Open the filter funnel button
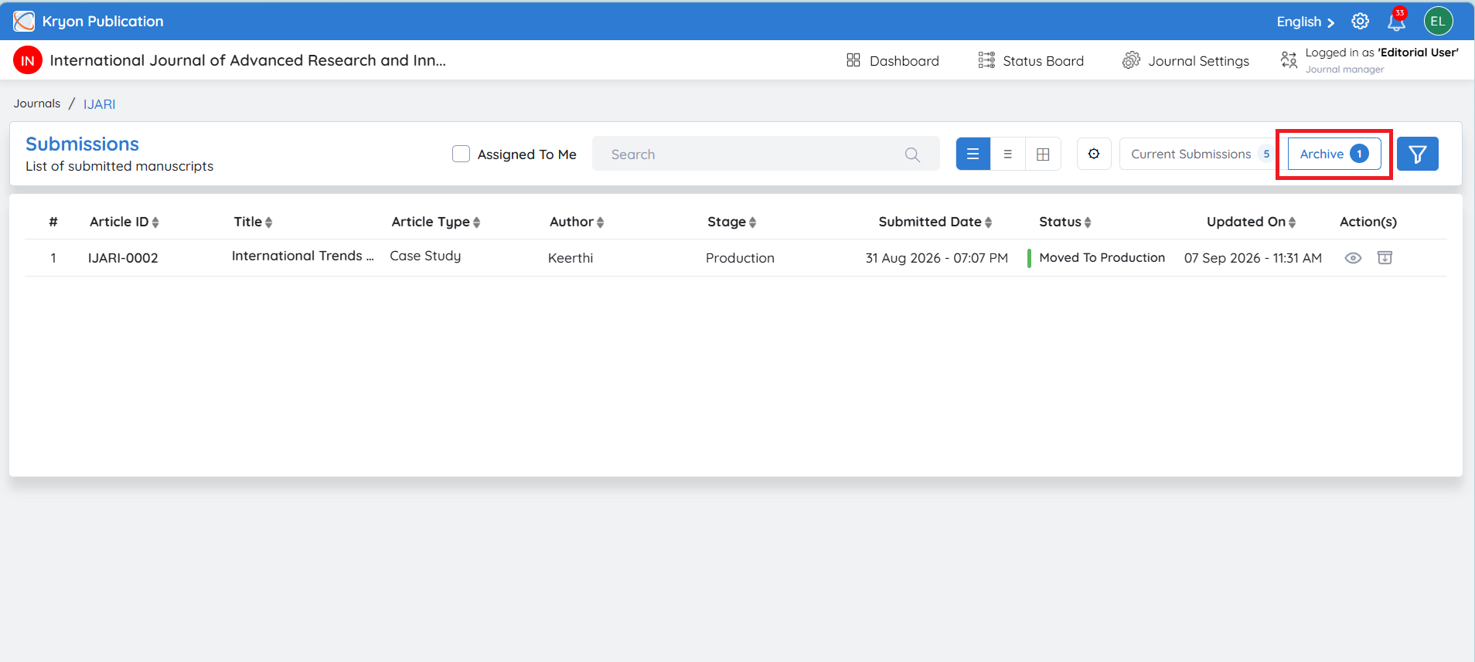The height and width of the screenshot is (662, 1475). pyautogui.click(x=1418, y=154)
